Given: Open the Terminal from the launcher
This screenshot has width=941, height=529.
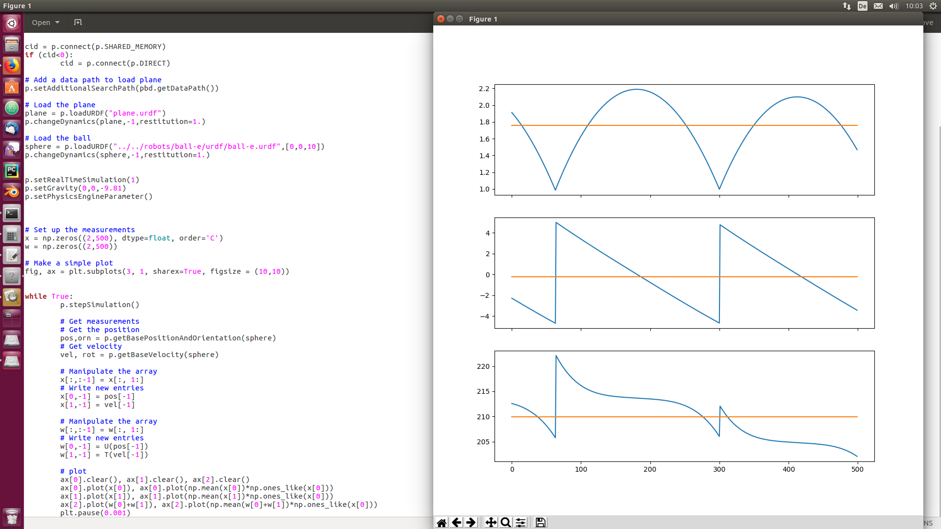Looking at the screenshot, I should (12, 213).
